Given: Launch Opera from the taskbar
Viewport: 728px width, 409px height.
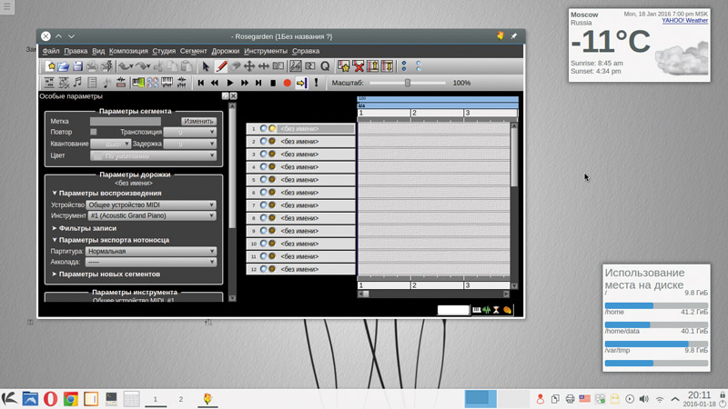Looking at the screenshot, I should (50, 399).
